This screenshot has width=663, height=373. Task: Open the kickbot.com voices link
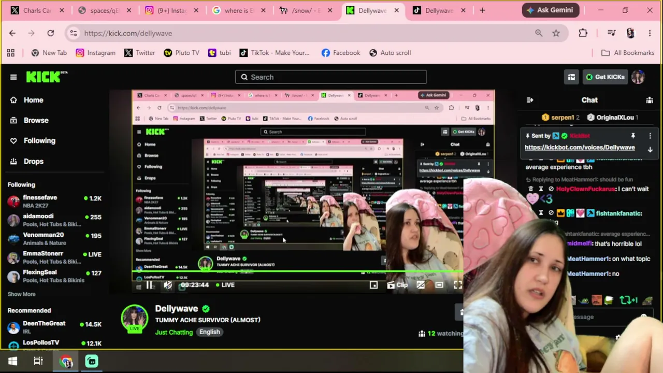pos(580,148)
